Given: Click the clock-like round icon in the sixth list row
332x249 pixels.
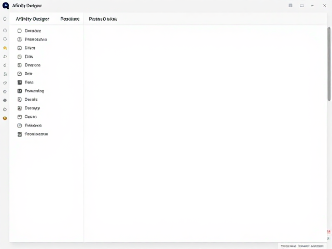Looking at the screenshot, I should click(20, 74).
